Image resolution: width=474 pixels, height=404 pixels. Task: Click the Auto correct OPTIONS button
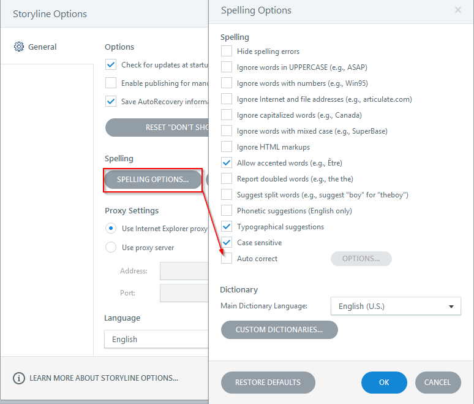(x=361, y=259)
